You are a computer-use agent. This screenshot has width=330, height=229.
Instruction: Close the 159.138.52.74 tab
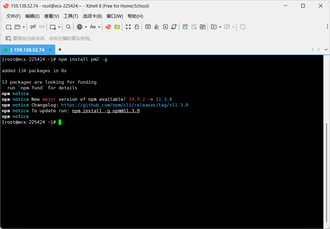click(x=50, y=50)
